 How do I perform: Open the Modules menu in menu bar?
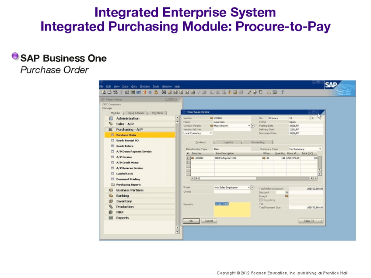pyautogui.click(x=145, y=87)
